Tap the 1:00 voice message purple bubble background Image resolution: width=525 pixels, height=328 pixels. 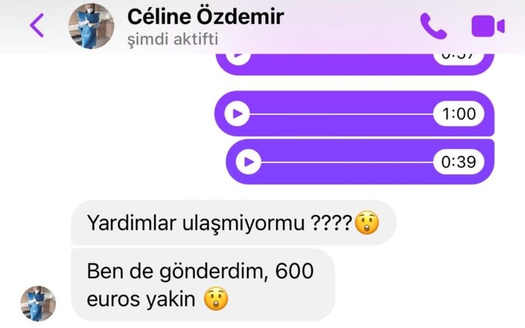[354, 114]
